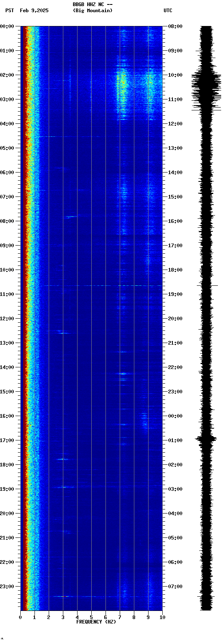The height and width of the screenshot is (643, 224).
Task: Click the 07:00 UTC time label
Action: [x=175, y=587]
